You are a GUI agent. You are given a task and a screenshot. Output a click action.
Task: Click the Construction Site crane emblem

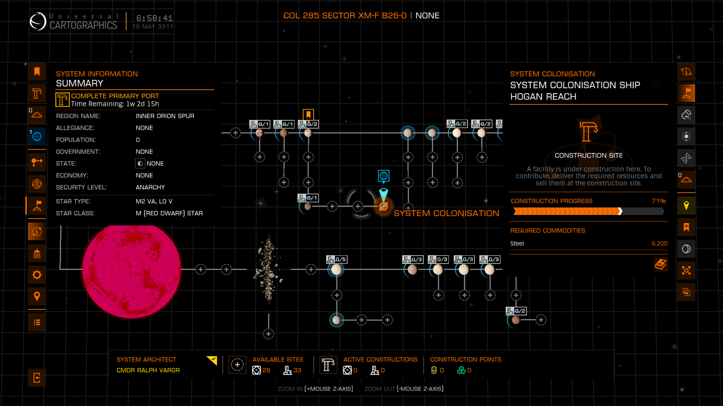(589, 132)
